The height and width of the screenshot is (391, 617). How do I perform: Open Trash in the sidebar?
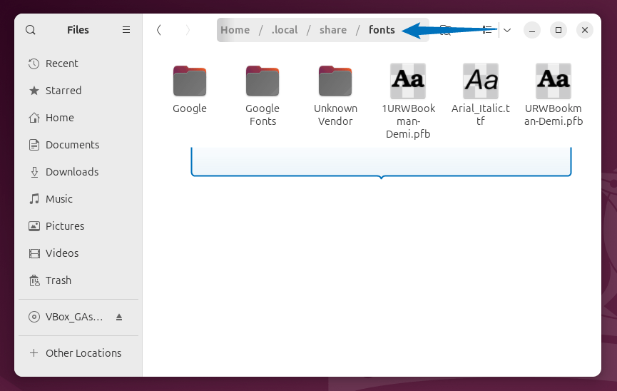pos(78,280)
